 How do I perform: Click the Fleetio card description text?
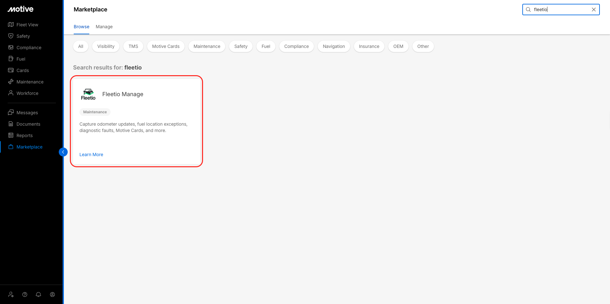[x=133, y=127]
